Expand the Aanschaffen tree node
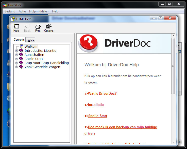Image resolution: width=187 pixels, height=149 pixels. point(16,55)
